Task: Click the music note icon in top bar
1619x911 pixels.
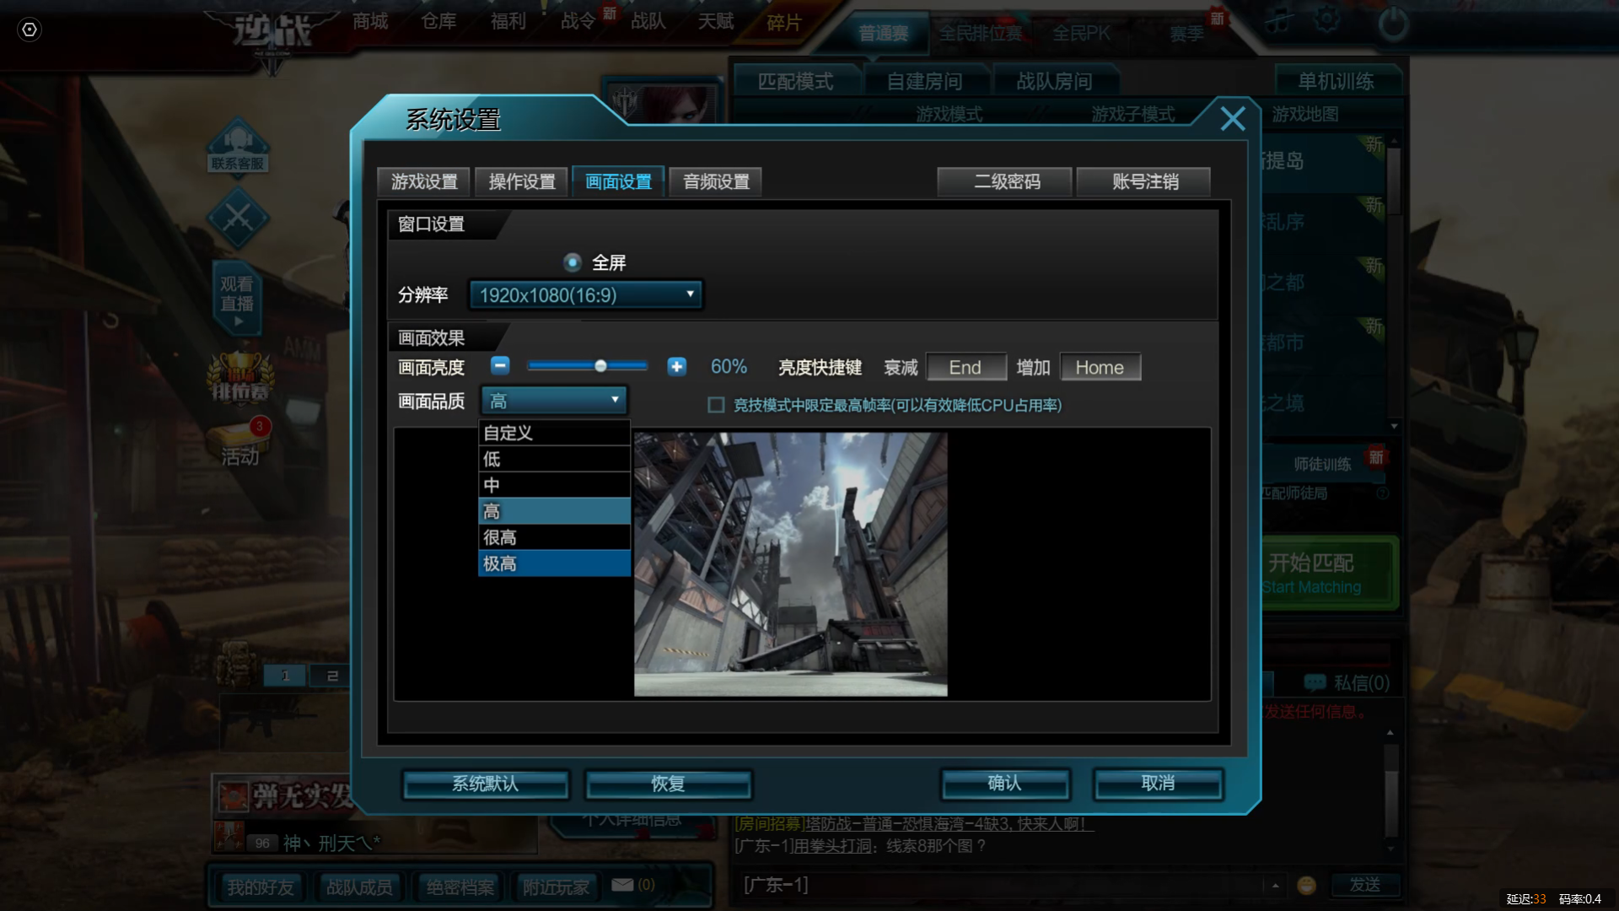Action: 1278,22
